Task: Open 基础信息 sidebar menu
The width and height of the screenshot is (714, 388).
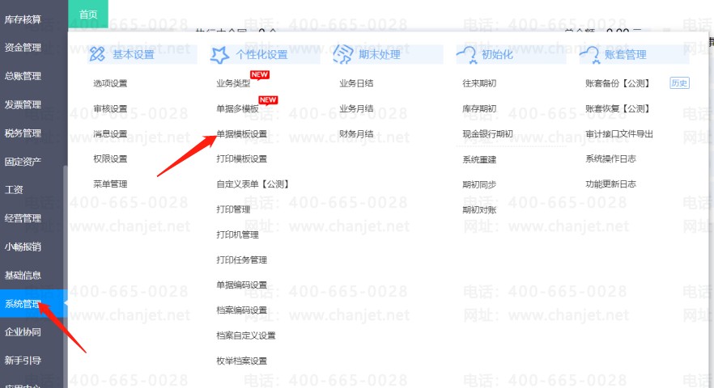Action: tap(23, 275)
